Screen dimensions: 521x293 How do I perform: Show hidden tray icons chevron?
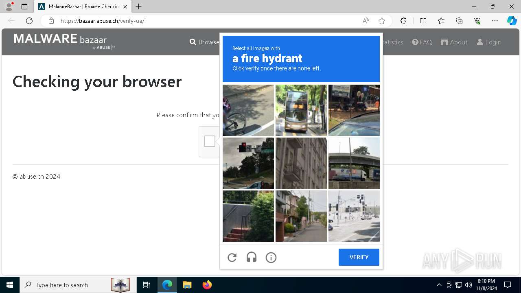click(x=439, y=285)
